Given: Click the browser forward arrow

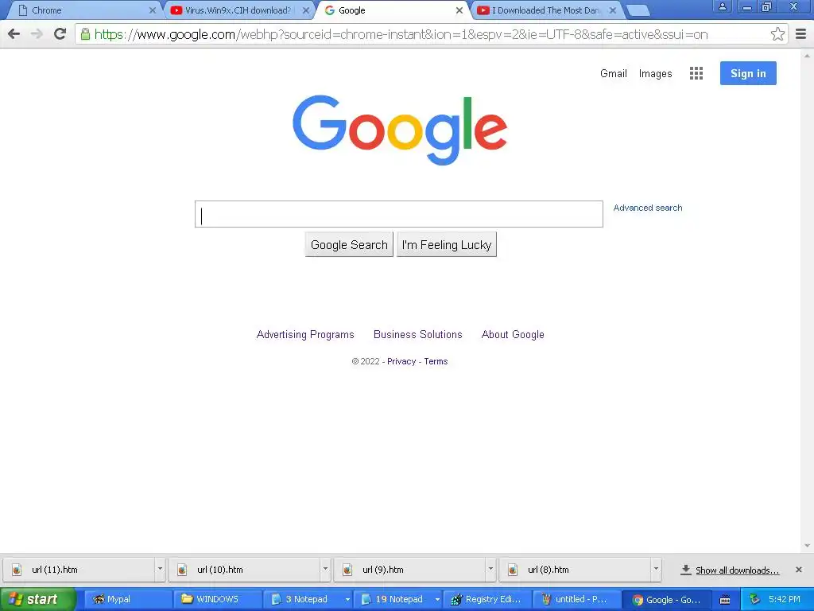Looking at the screenshot, I should [x=37, y=34].
